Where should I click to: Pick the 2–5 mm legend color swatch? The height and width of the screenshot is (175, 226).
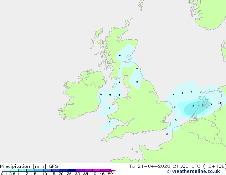pyautogui.click(x=31, y=170)
